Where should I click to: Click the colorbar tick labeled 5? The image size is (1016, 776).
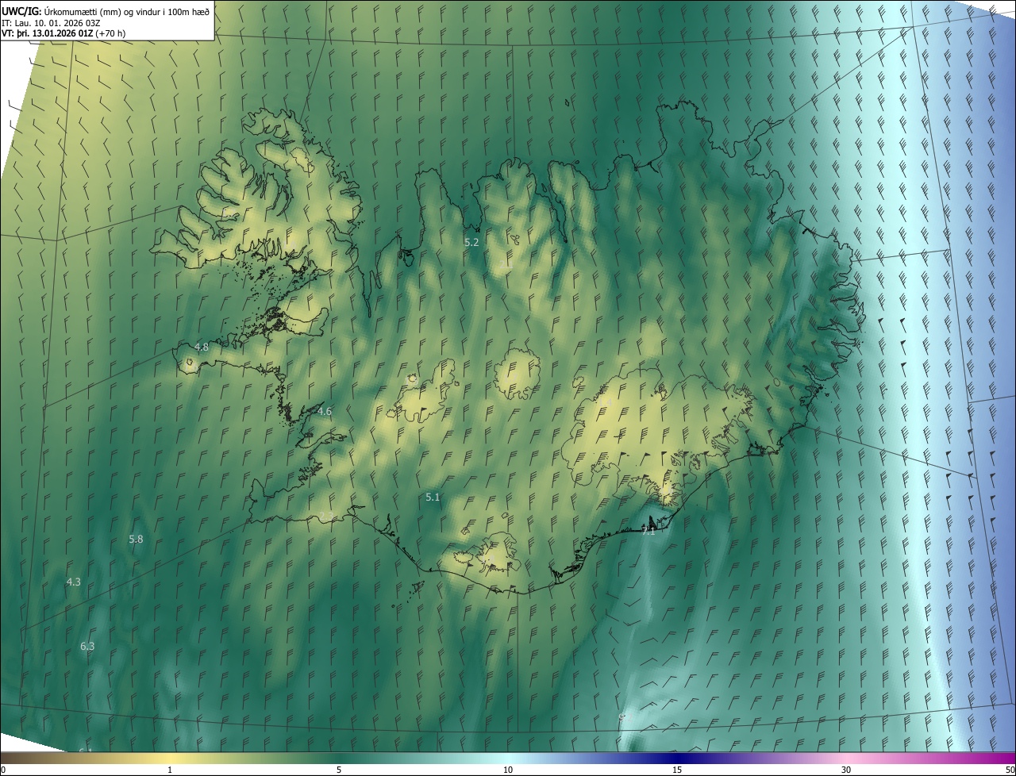click(339, 770)
